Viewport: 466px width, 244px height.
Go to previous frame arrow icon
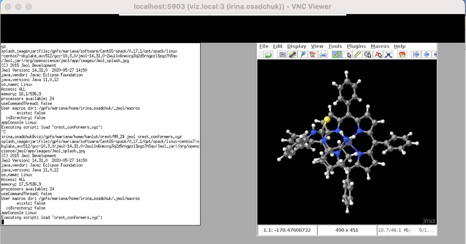426,54
